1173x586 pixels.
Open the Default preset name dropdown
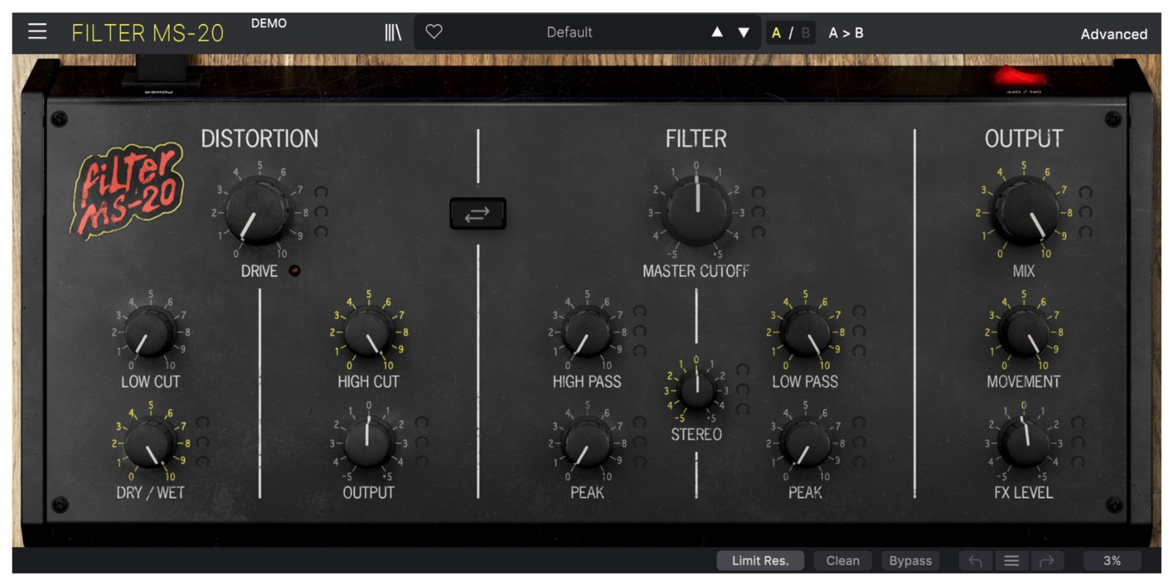[569, 32]
